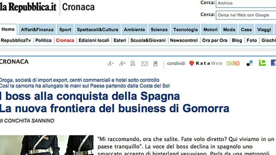Click the Google web search field
The width and height of the screenshot is (276, 155).
click(x=246, y=15)
